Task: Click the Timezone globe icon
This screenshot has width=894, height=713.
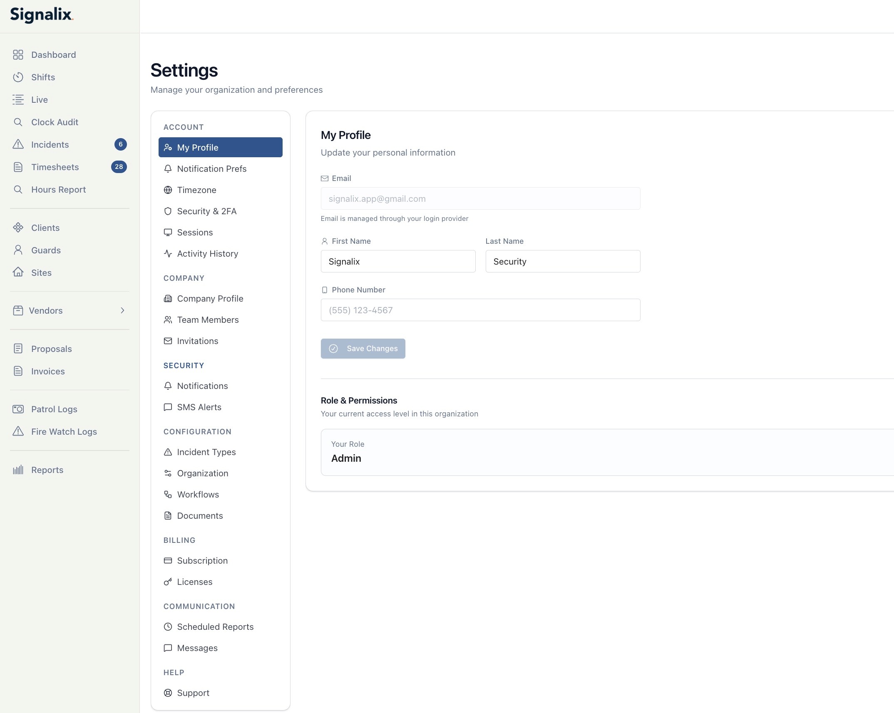Action: [x=168, y=190]
